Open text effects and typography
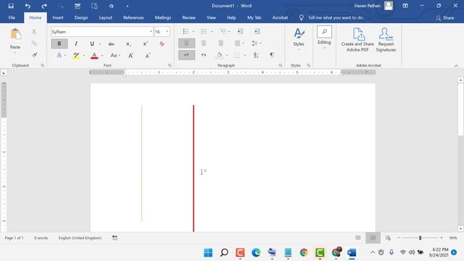The height and width of the screenshot is (261, 464). [x=59, y=55]
